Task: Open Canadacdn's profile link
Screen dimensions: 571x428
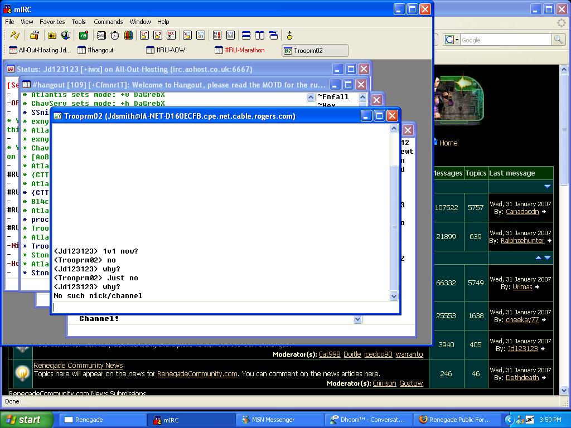Action: click(522, 212)
